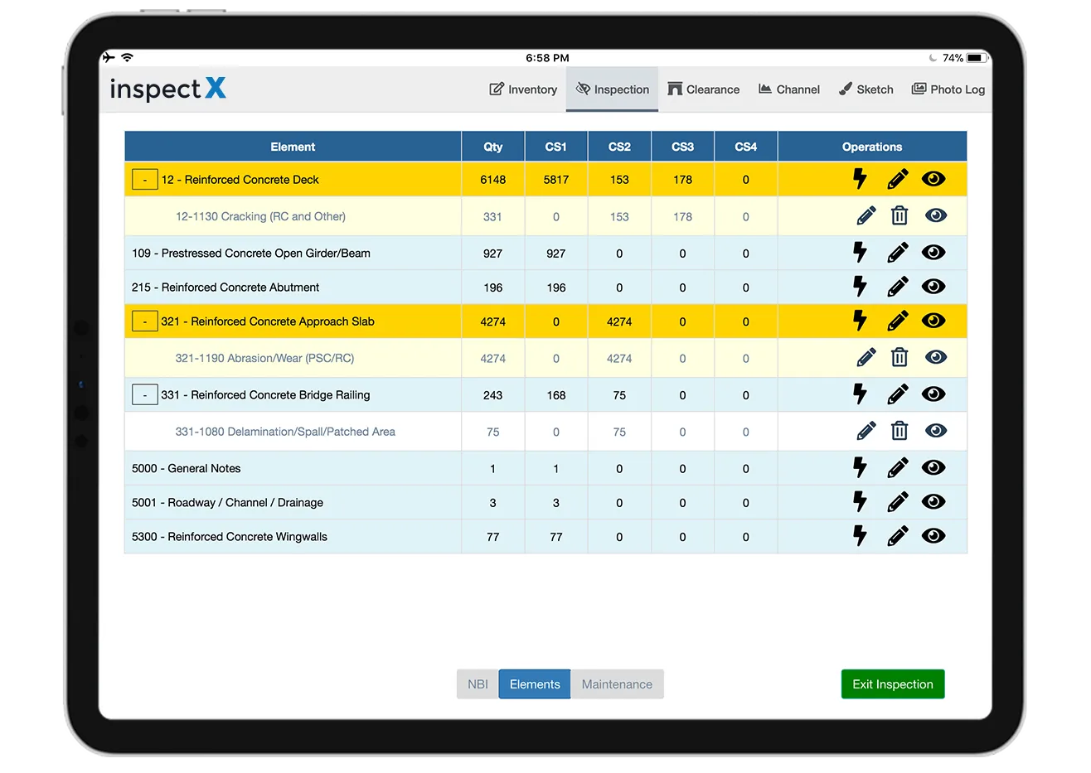
Task: Edit the 215 Reinforced Concrete Abutment element
Action: [x=897, y=286]
